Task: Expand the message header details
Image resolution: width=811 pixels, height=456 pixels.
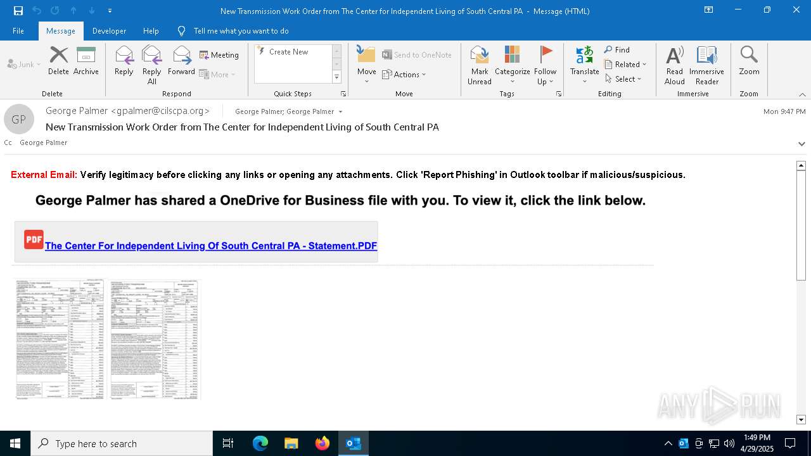Action: click(x=801, y=144)
